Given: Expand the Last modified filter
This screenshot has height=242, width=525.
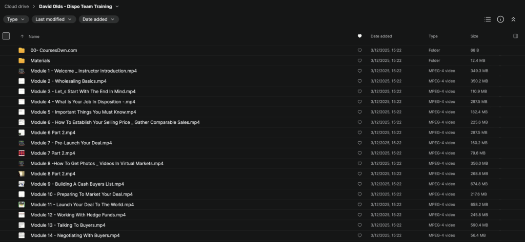Looking at the screenshot, I should (x=53, y=19).
